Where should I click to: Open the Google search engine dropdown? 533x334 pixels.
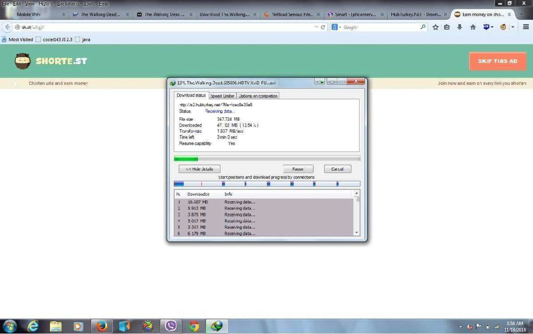[x=336, y=27]
